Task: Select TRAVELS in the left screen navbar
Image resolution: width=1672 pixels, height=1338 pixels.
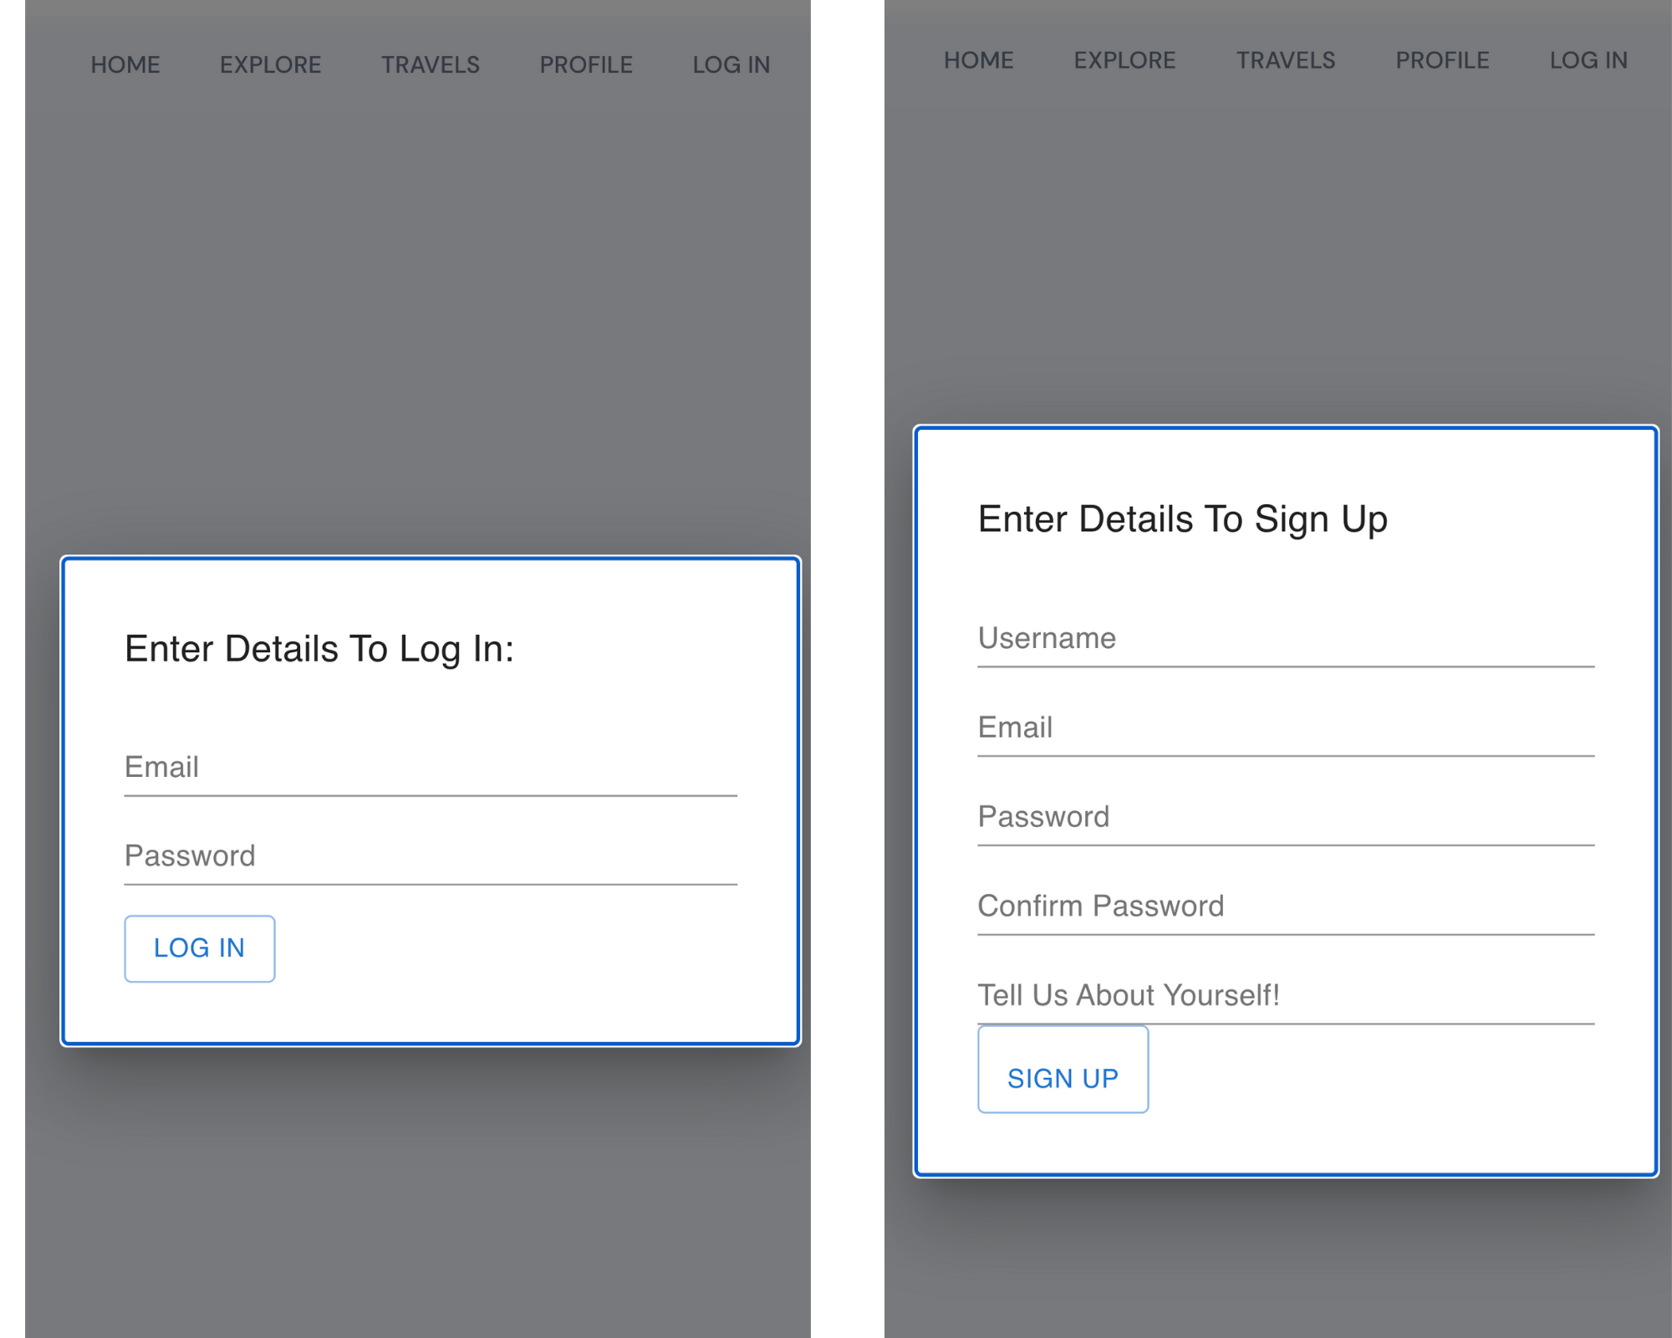Action: (x=431, y=64)
